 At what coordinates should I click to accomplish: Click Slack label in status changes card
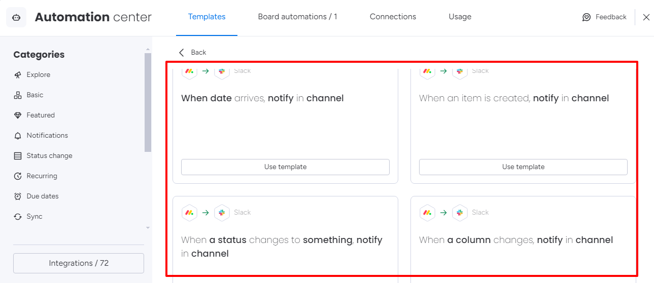[243, 213]
